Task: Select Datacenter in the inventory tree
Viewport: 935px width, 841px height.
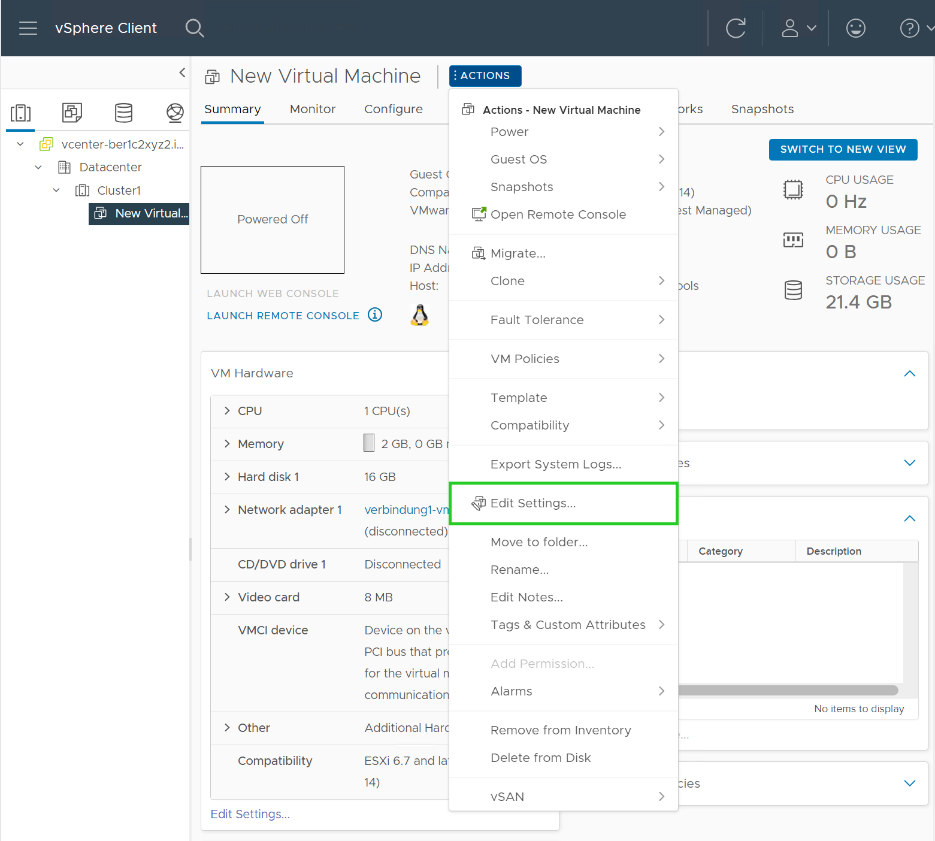Action: point(110,167)
